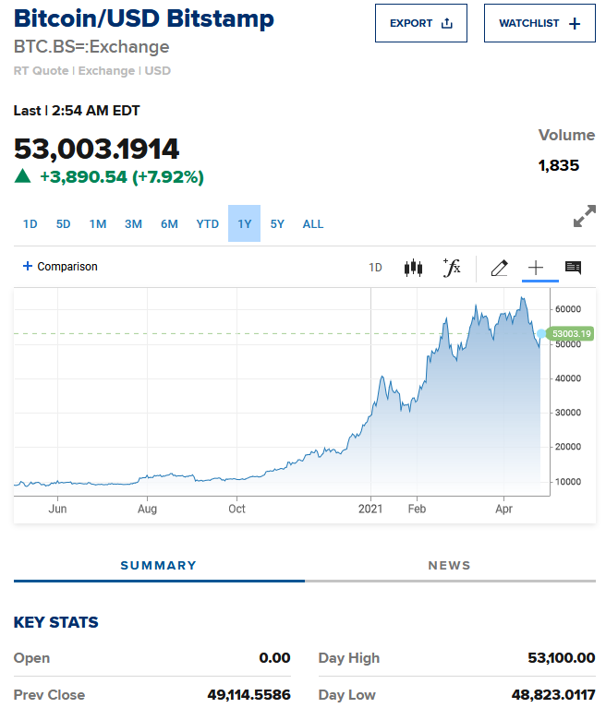This screenshot has width=606, height=708.
Task: Open the fx studies indicator menu
Action: click(452, 268)
